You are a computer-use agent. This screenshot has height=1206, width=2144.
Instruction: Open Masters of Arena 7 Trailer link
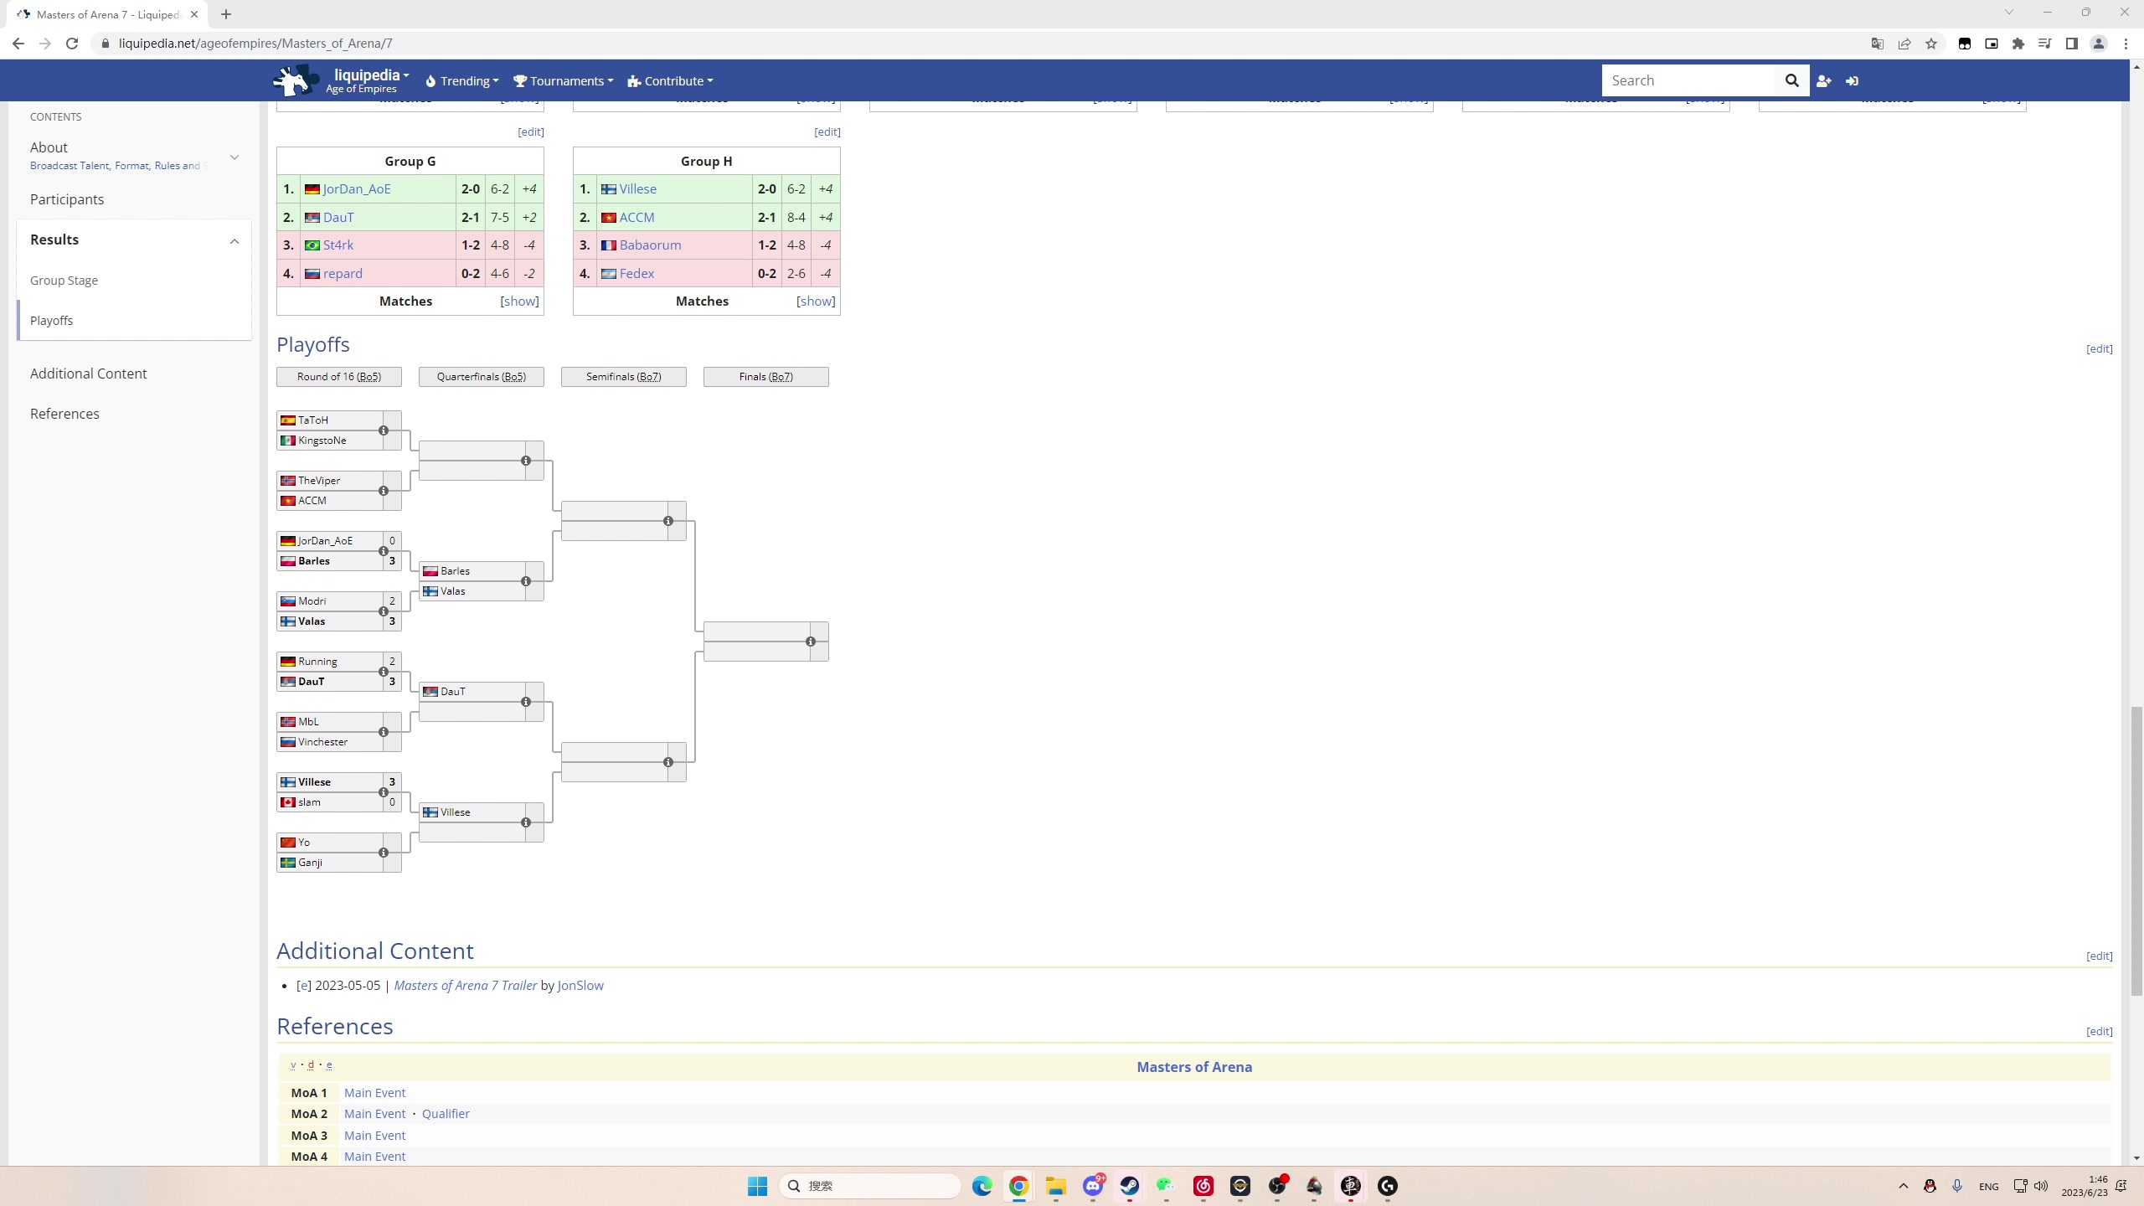465,985
